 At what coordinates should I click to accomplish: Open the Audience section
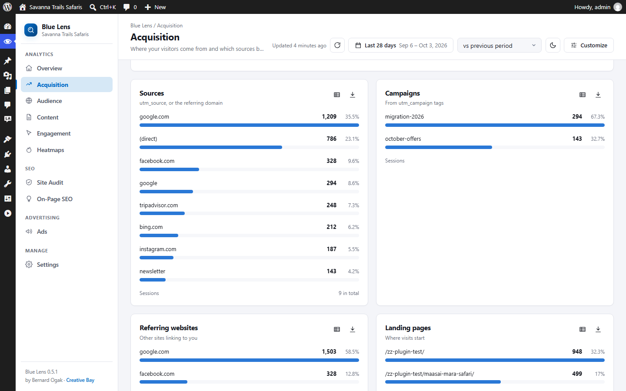[67, 101]
